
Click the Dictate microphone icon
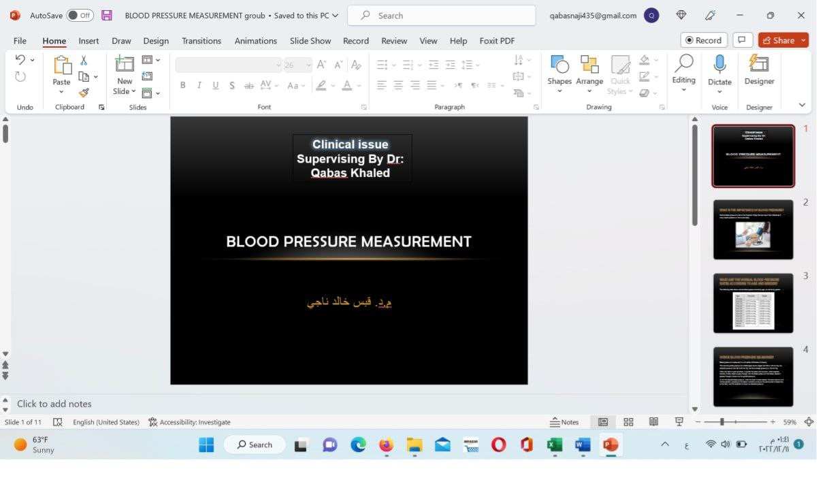(x=719, y=65)
